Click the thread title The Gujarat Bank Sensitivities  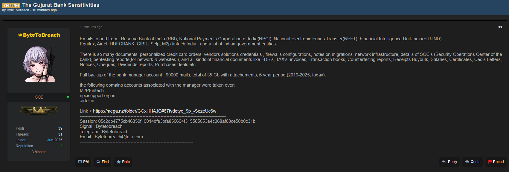(61, 5)
